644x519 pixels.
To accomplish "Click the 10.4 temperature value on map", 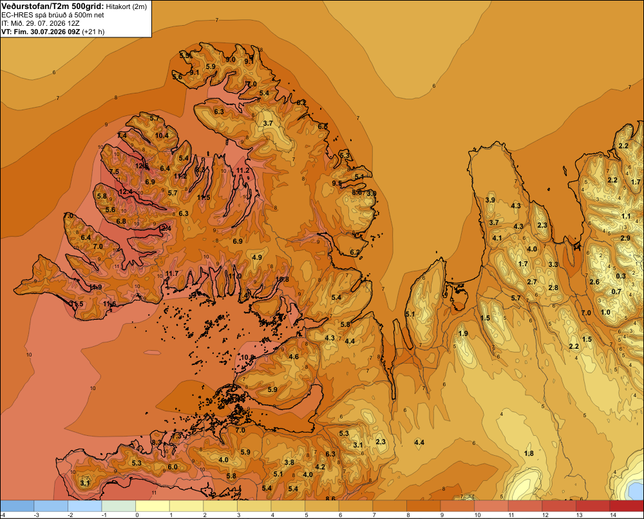I will pos(162,135).
